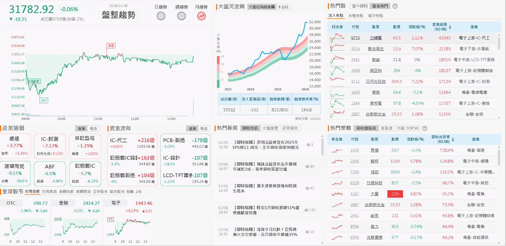Switch to the 市場焦點 tab
The image size is (506, 246).
click(356, 16)
